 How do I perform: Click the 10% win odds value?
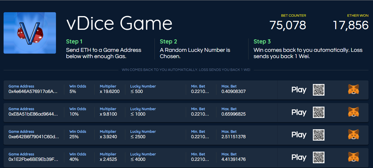[x=74, y=114]
